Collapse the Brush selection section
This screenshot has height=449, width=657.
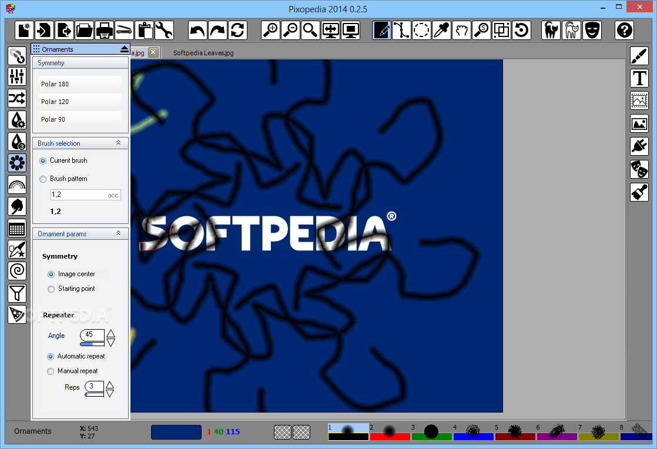tap(119, 143)
